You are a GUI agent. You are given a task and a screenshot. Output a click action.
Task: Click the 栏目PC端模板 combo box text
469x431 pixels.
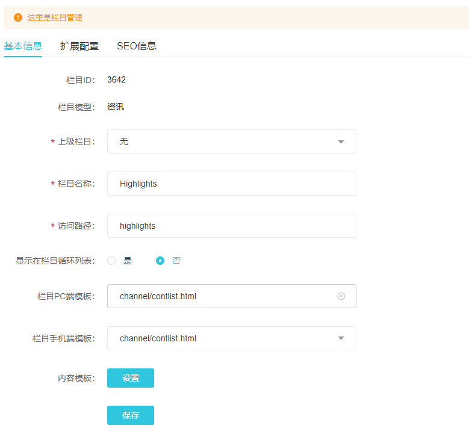click(158, 296)
